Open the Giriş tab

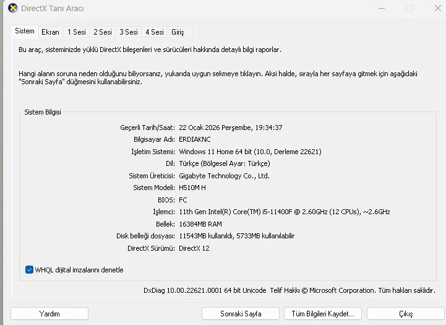[178, 32]
